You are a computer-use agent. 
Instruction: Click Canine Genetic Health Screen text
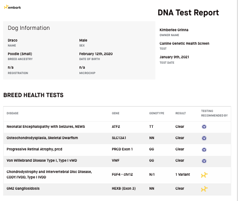pyautogui.click(x=184, y=43)
